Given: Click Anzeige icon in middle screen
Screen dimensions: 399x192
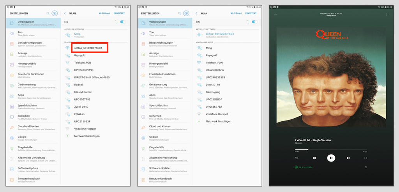Looking at the screenshot, I should pyautogui.click(x=143, y=54).
